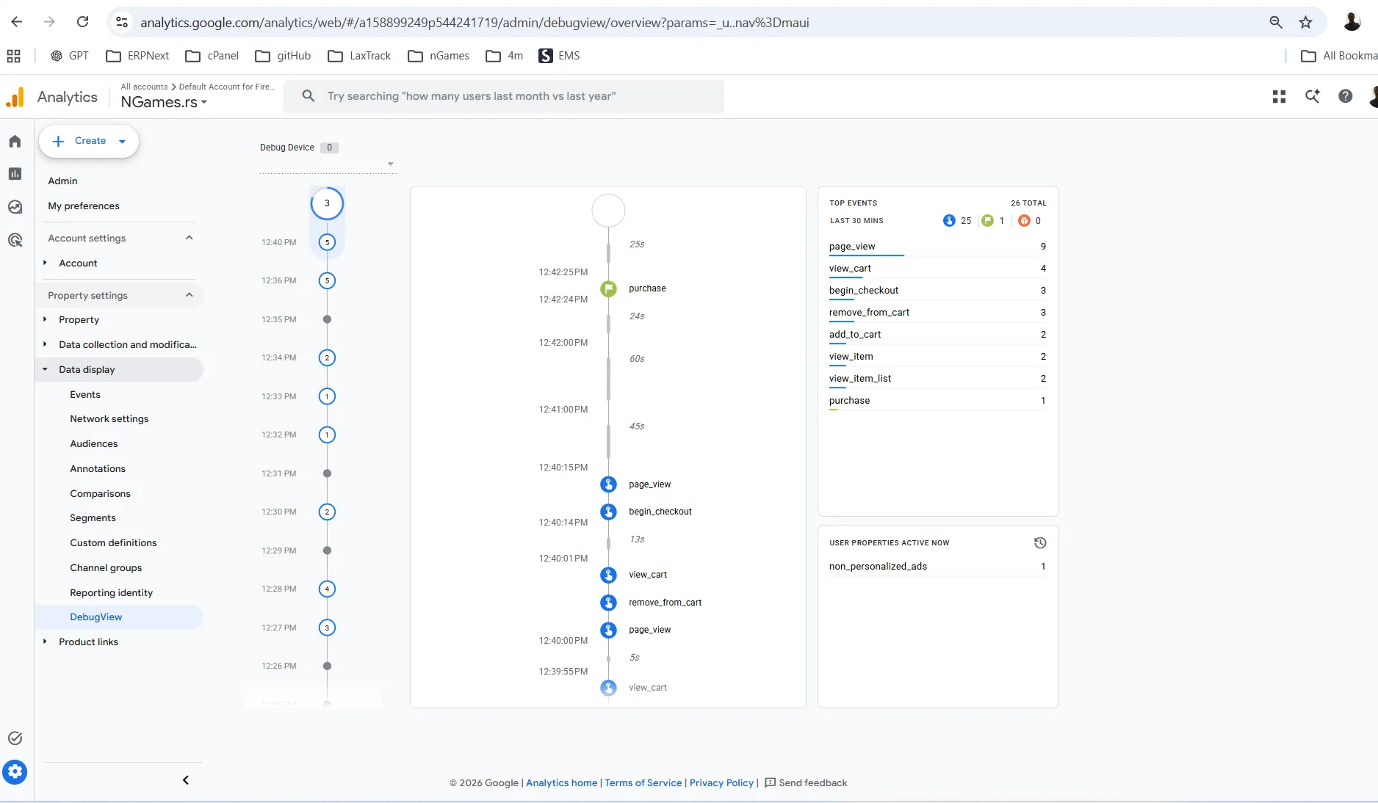
Task: Open Reporting identity
Action: coord(112,592)
